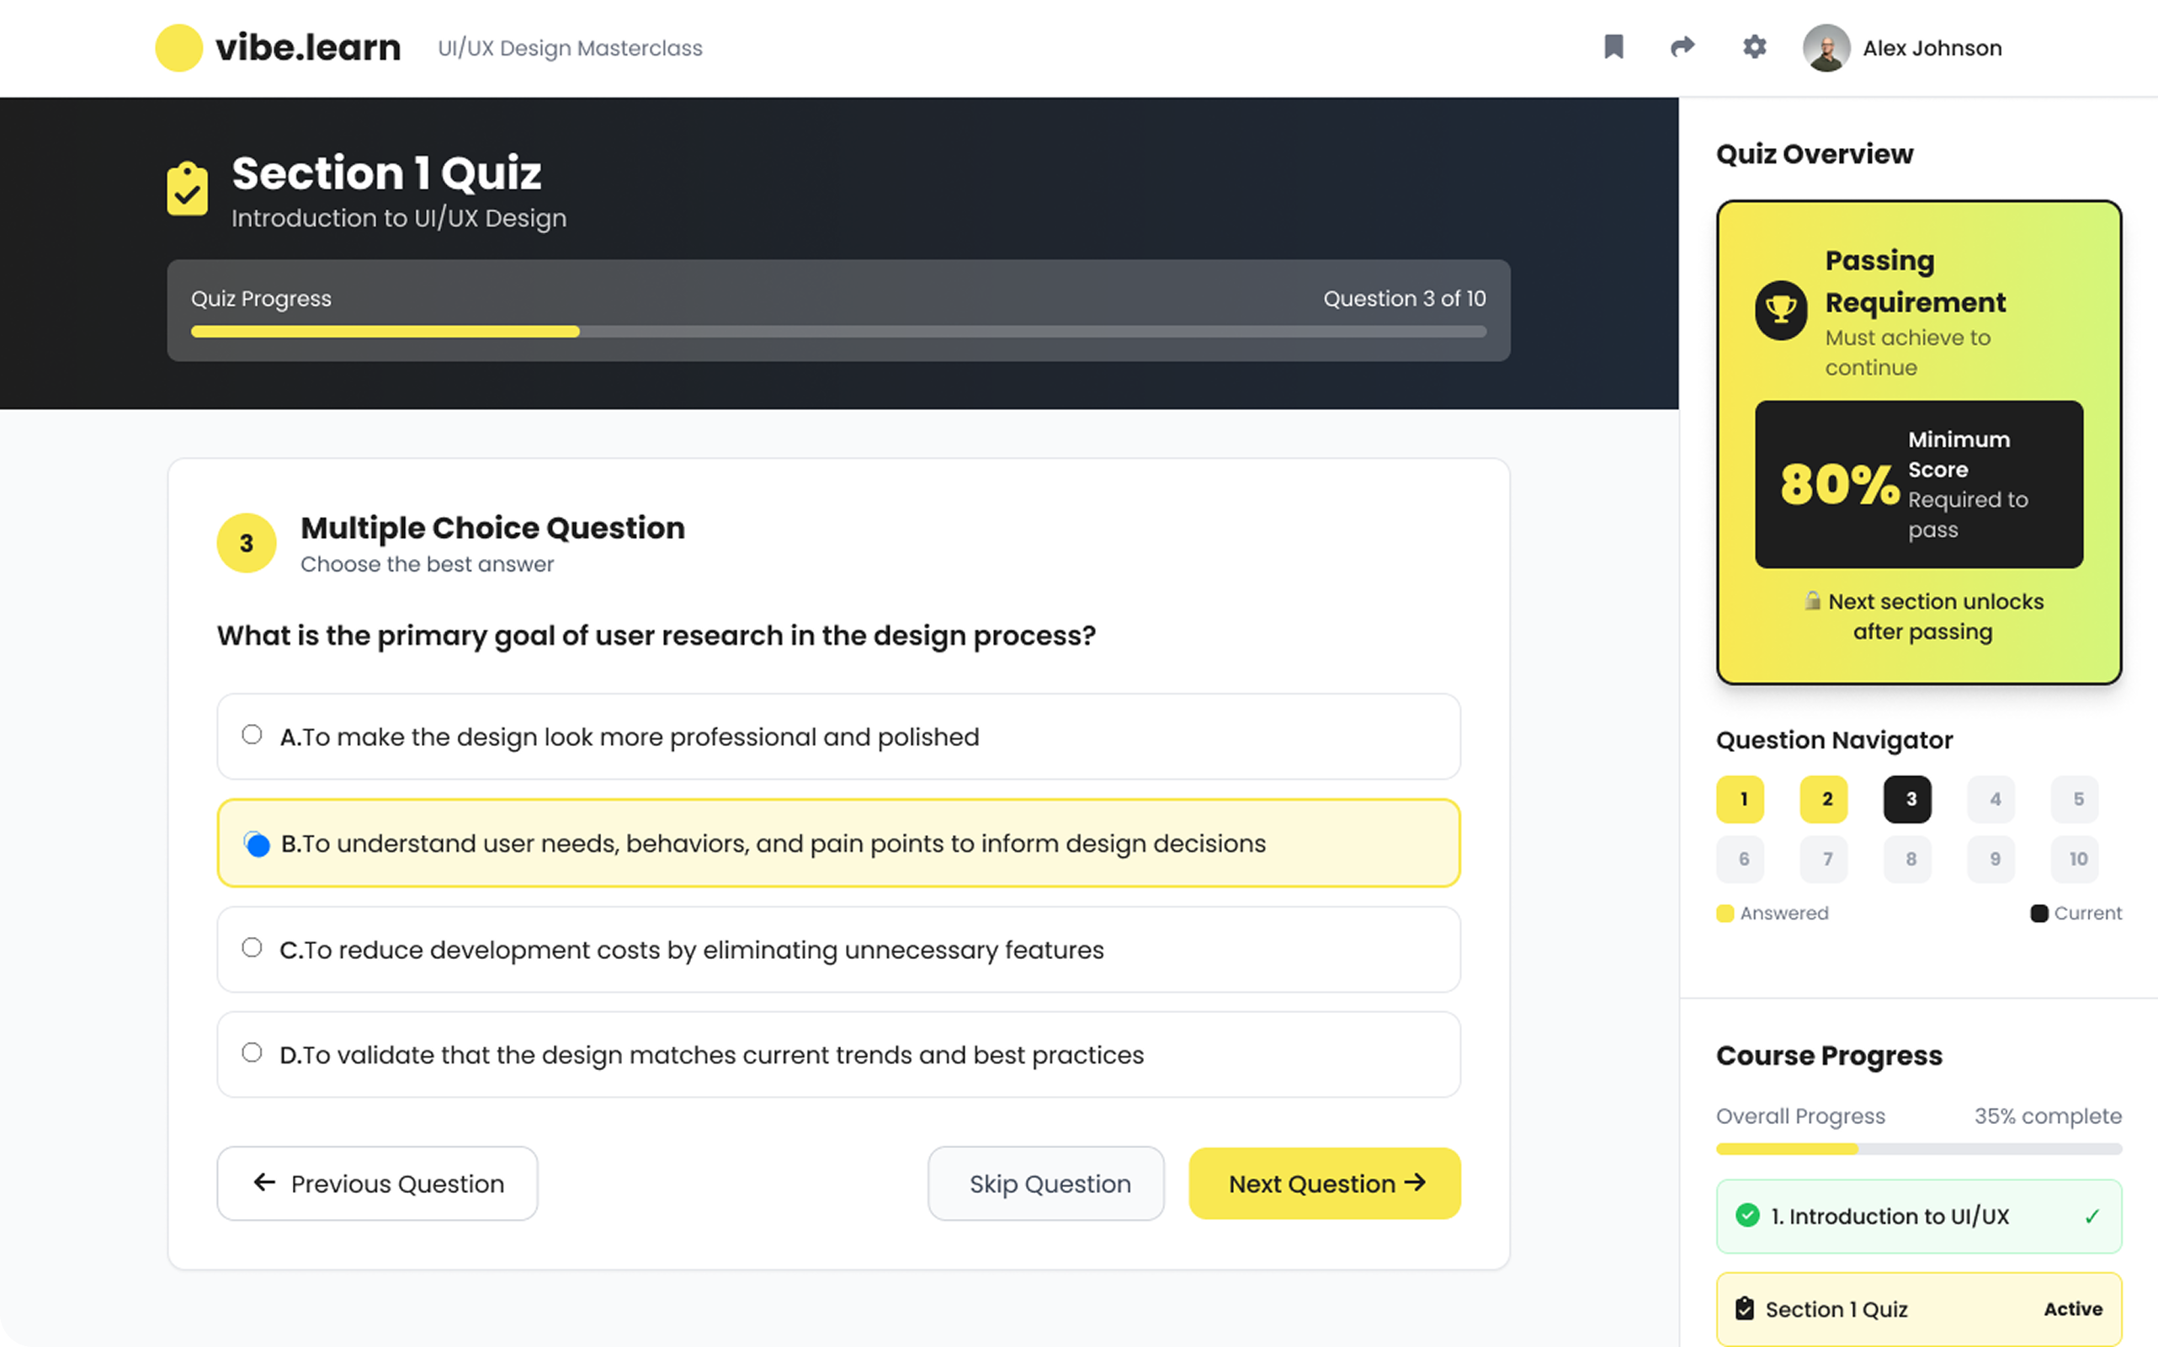Click the trophy icon in Passing Requirement
Viewport: 2158px width, 1347px height.
click(x=1780, y=310)
